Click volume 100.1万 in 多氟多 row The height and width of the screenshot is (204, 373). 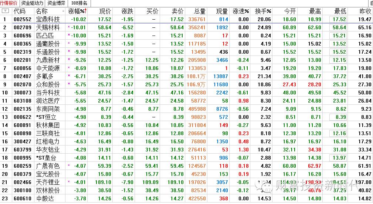[x=196, y=77]
